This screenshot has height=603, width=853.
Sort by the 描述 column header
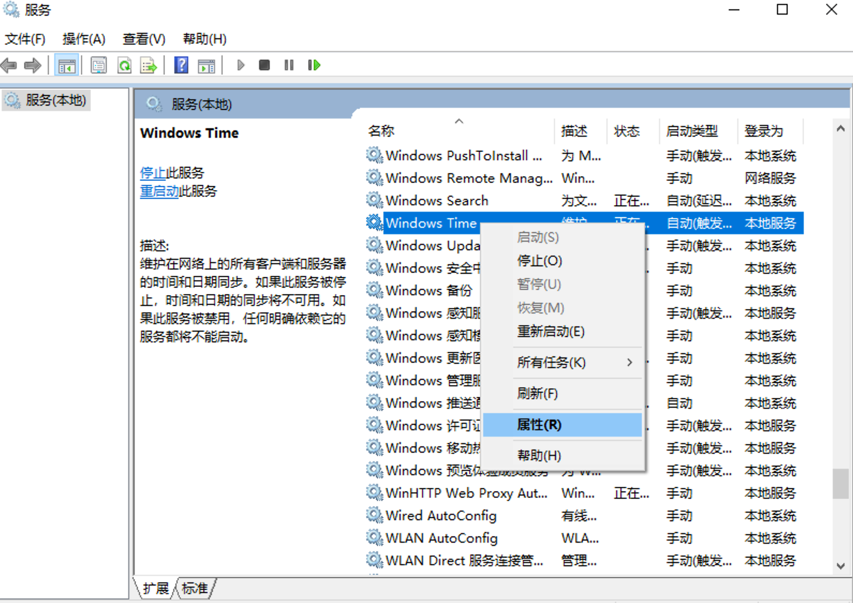click(x=581, y=131)
